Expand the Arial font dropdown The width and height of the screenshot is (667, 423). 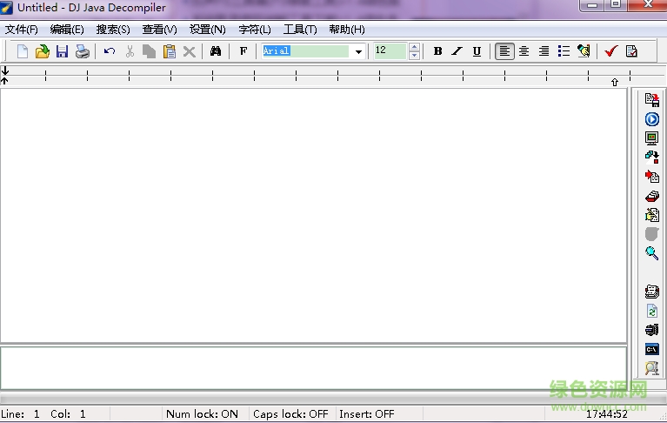(358, 52)
